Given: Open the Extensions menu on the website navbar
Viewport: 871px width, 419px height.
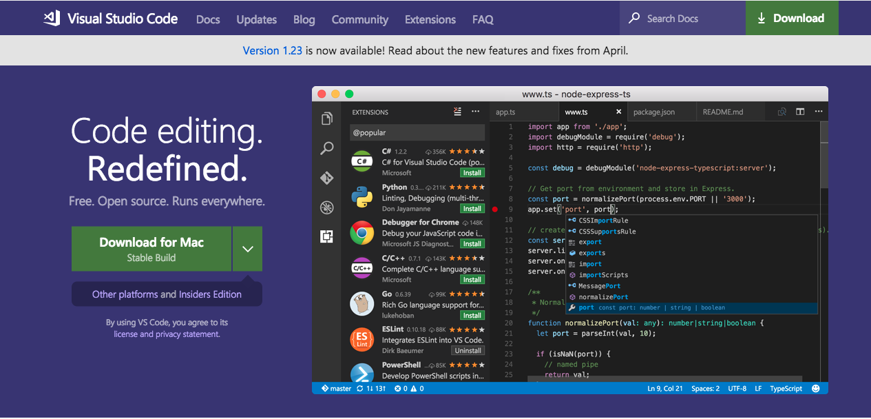Looking at the screenshot, I should (430, 19).
